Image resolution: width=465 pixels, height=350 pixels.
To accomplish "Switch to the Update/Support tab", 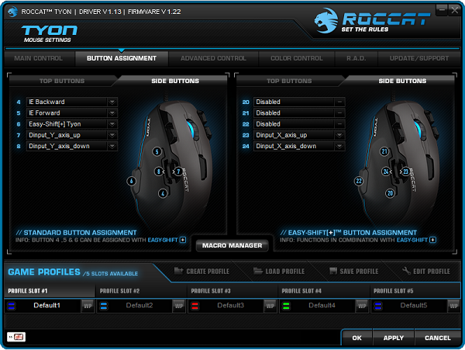I will point(419,58).
